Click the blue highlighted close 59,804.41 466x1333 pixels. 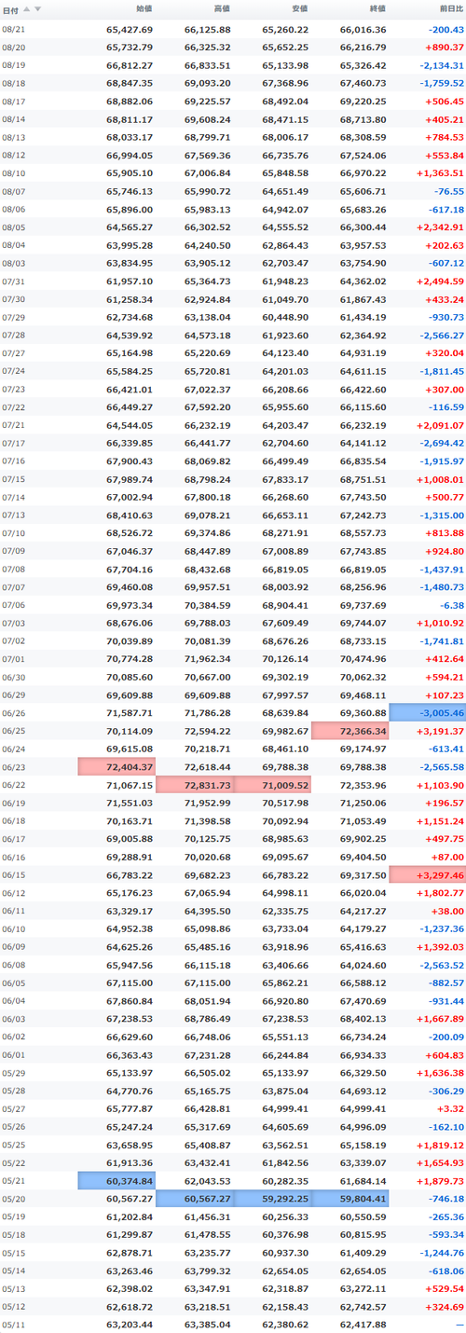pos(349,1199)
